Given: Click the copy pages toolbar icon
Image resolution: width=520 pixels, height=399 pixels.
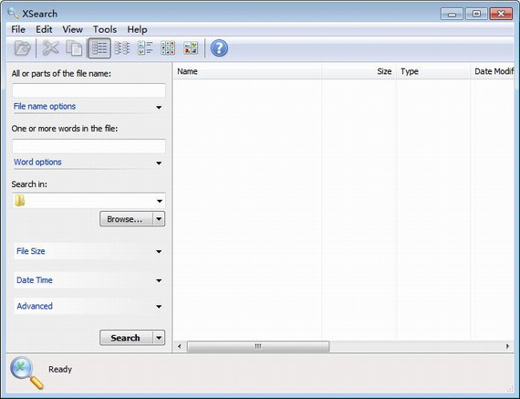Looking at the screenshot, I should point(74,48).
